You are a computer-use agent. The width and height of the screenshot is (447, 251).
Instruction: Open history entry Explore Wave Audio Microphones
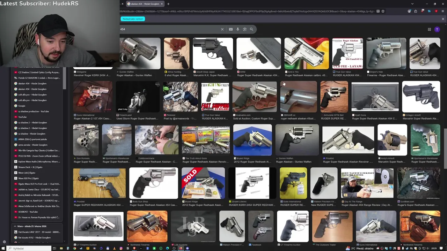[x=37, y=161]
